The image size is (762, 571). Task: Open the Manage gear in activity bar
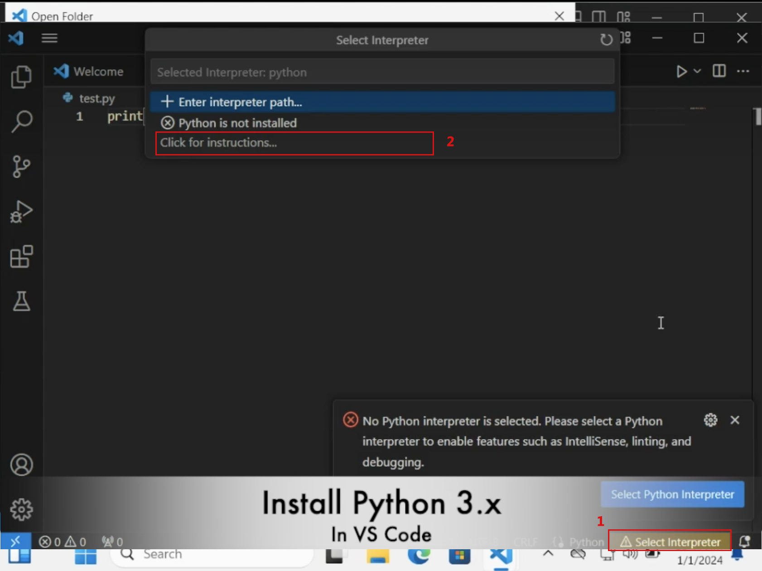click(x=21, y=510)
